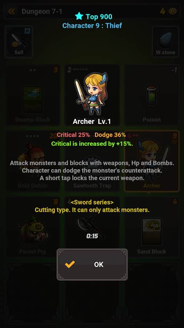Tap the Gold Goblin monster card
Viewport: 184px width, 328px height.
pos(32,161)
